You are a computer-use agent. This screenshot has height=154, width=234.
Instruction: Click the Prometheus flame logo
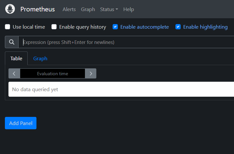10,9
